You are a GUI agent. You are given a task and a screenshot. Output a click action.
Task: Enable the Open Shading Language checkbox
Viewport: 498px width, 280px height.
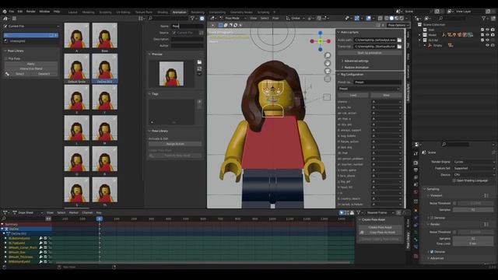click(x=454, y=180)
